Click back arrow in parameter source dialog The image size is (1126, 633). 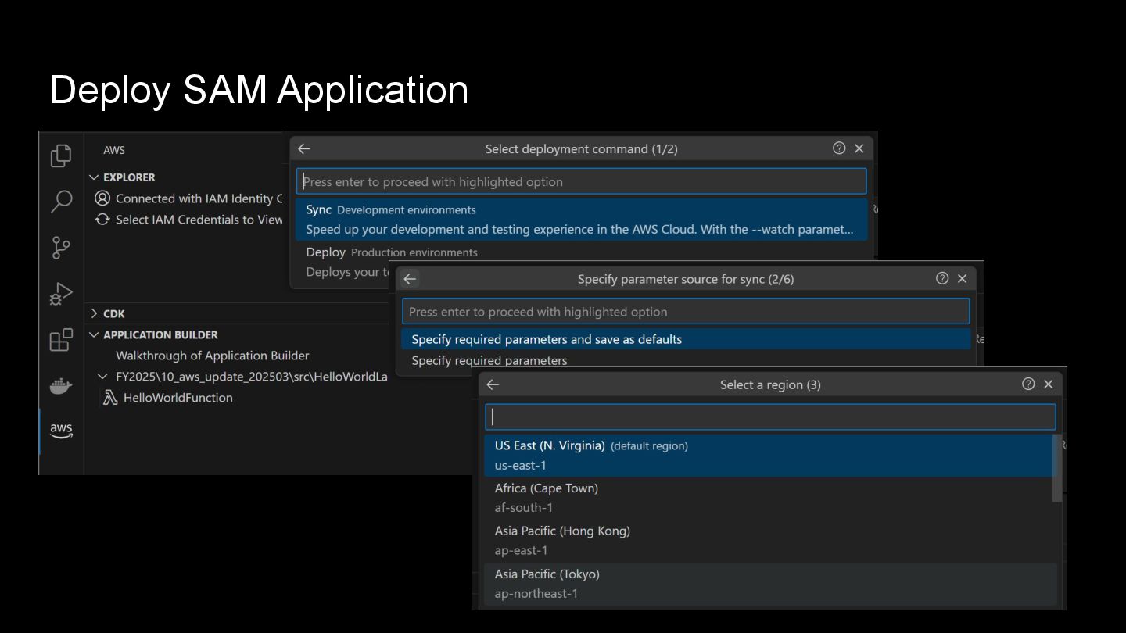coord(410,279)
